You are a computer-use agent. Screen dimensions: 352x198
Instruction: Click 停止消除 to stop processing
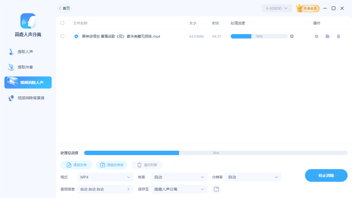pos(326,175)
